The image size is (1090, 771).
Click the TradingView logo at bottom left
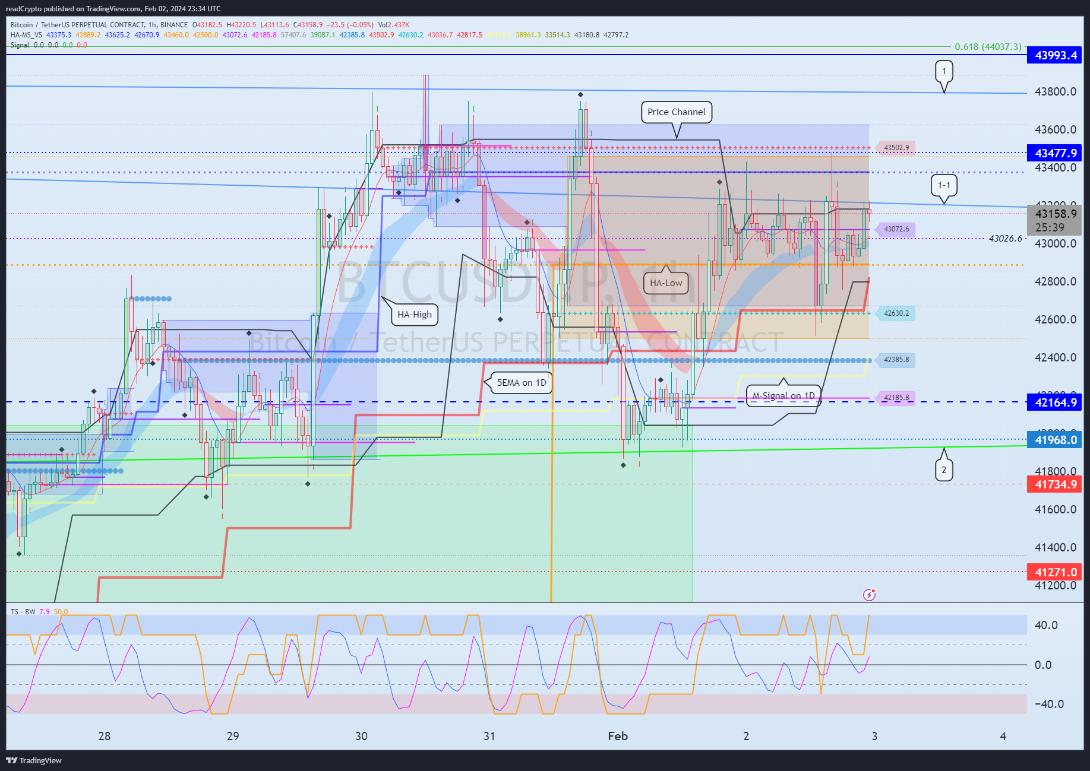(x=34, y=760)
